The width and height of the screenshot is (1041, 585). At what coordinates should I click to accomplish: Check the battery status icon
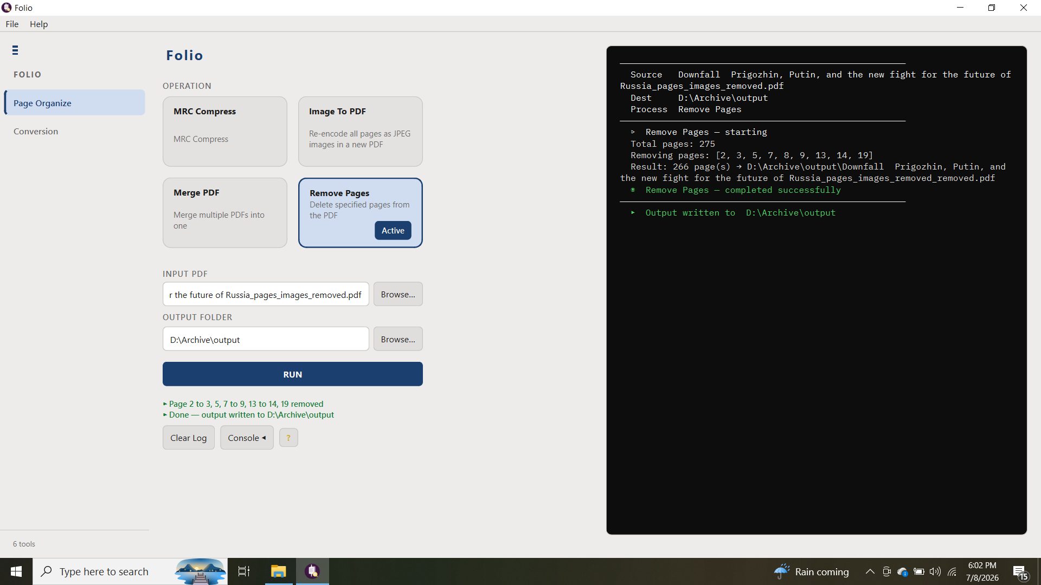(x=919, y=571)
